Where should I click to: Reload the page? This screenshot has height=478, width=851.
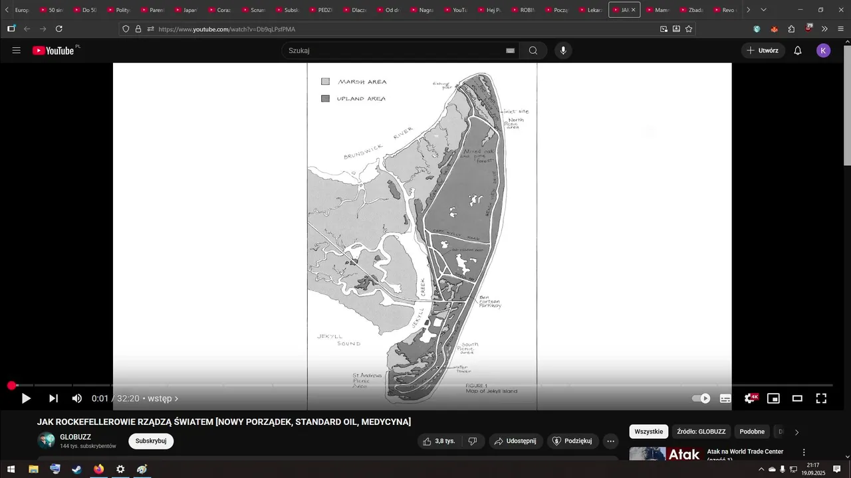[59, 29]
